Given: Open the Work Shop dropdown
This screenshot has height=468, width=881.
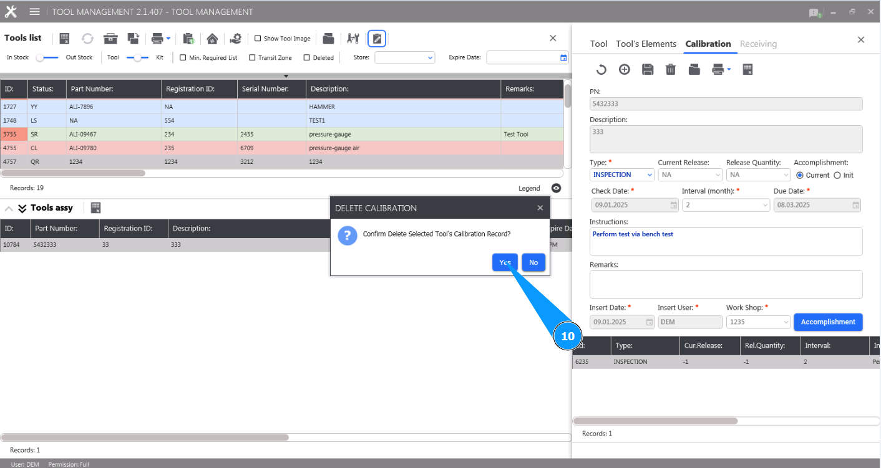Looking at the screenshot, I should click(x=758, y=322).
